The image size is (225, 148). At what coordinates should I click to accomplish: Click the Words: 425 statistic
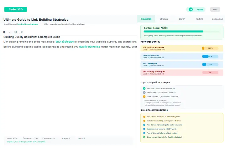coord(12,138)
